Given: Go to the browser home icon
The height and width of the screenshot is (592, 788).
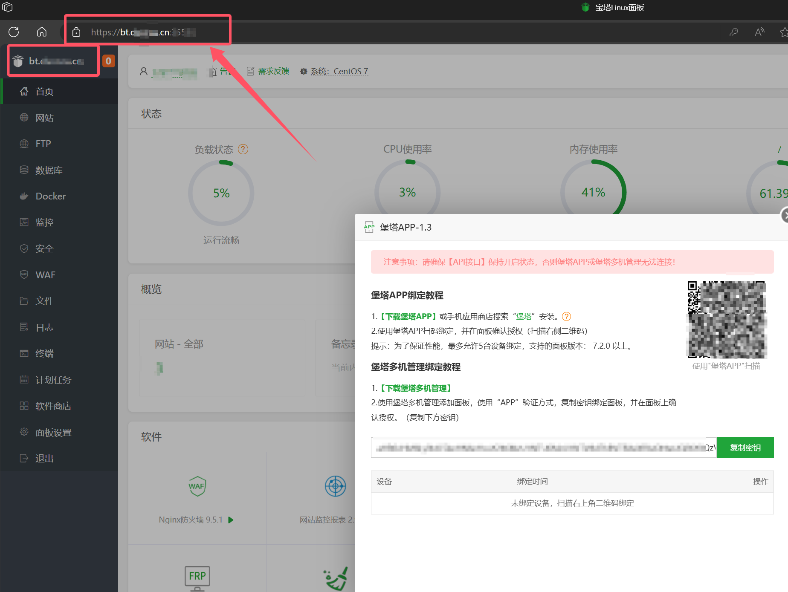Looking at the screenshot, I should pyautogui.click(x=42, y=32).
